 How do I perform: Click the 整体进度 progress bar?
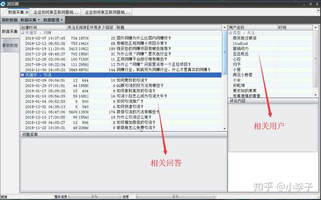[x=95, y=196]
